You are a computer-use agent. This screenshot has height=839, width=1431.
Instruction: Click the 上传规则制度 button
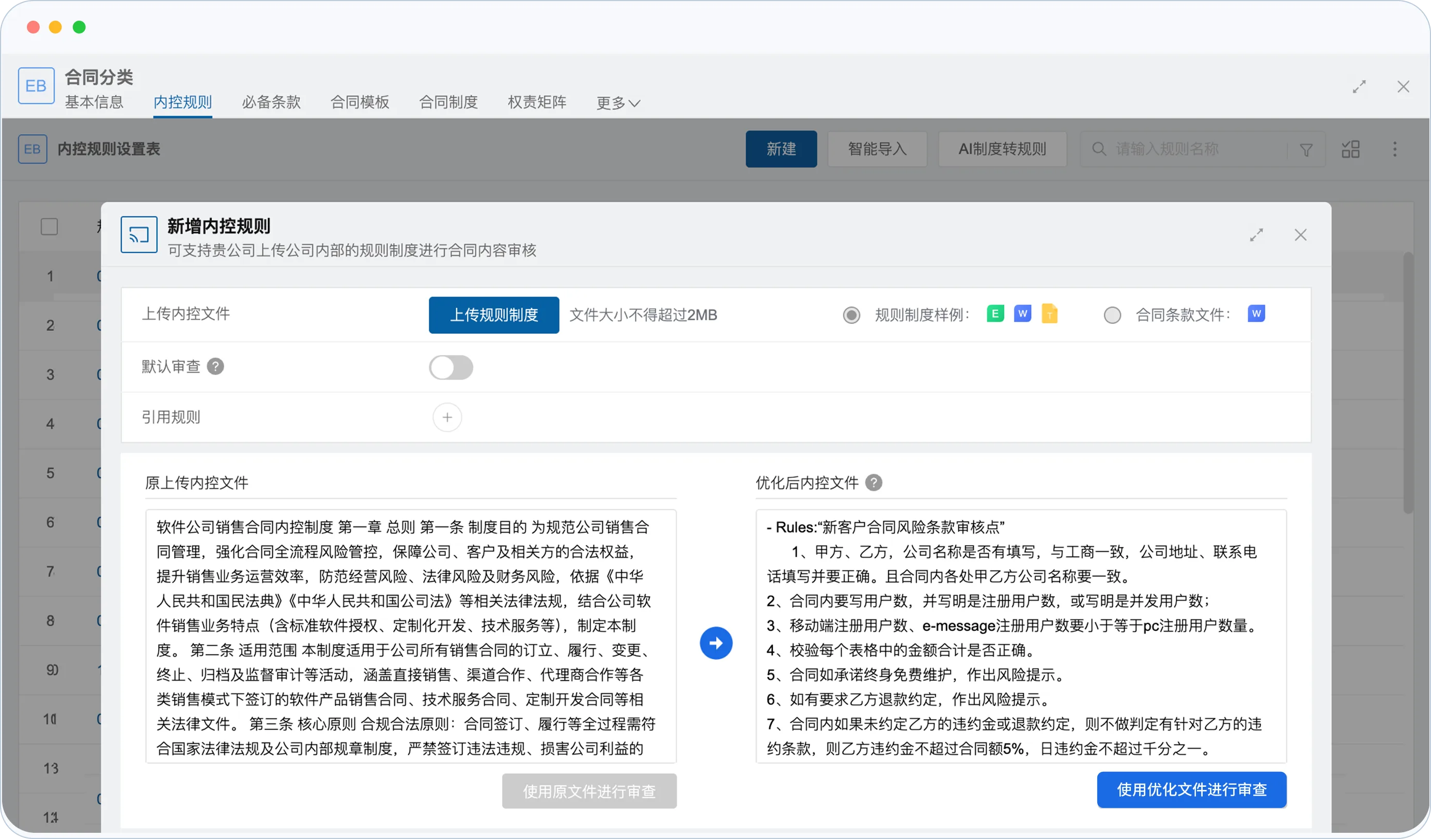(494, 315)
